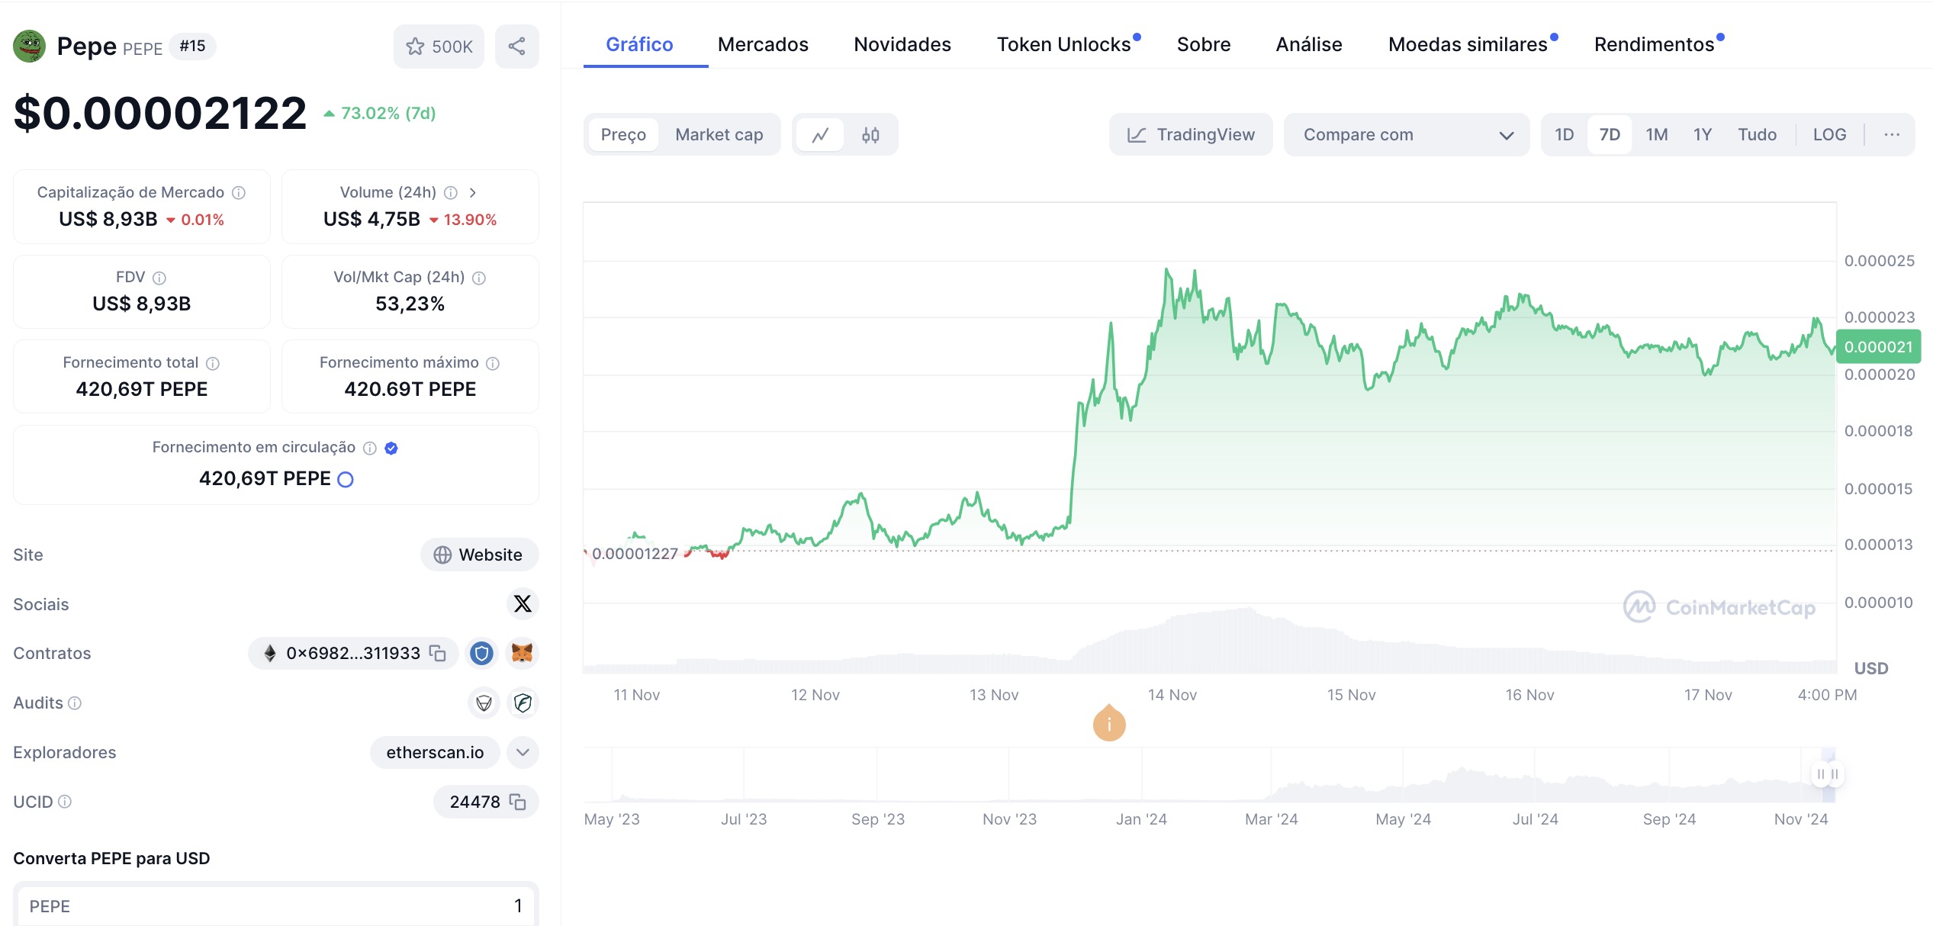Copy the UCID 24478
The width and height of the screenshot is (1933, 926).
point(518,802)
